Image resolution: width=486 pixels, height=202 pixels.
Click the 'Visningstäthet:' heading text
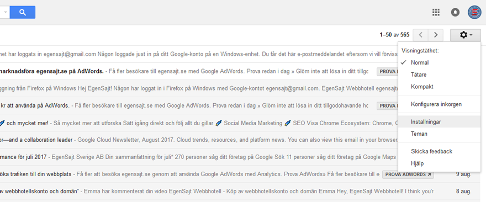(420, 51)
